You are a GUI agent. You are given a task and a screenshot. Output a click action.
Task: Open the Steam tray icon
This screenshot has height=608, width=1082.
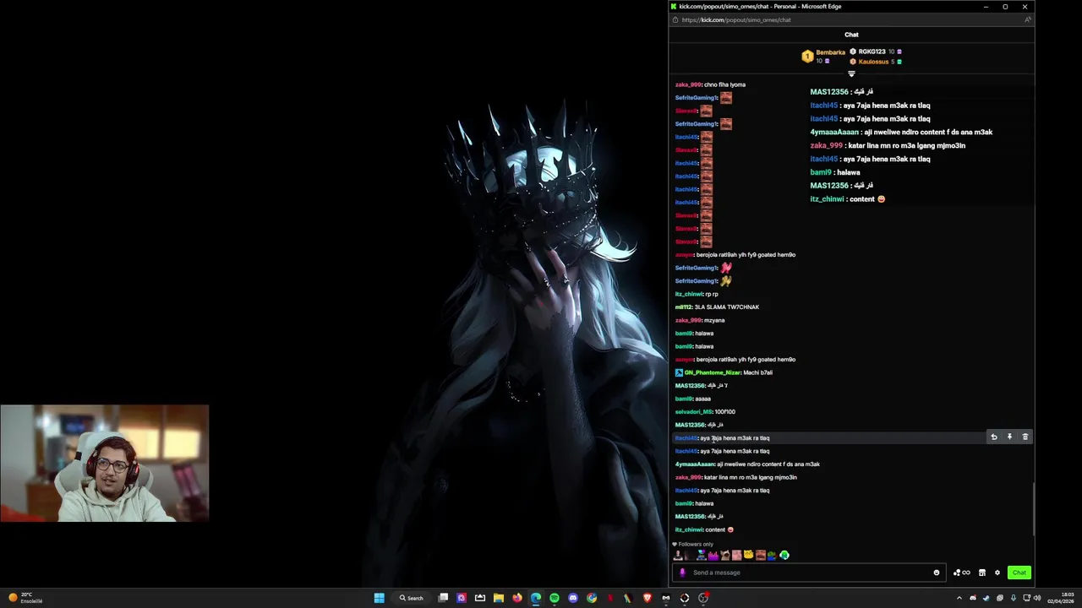(x=986, y=598)
